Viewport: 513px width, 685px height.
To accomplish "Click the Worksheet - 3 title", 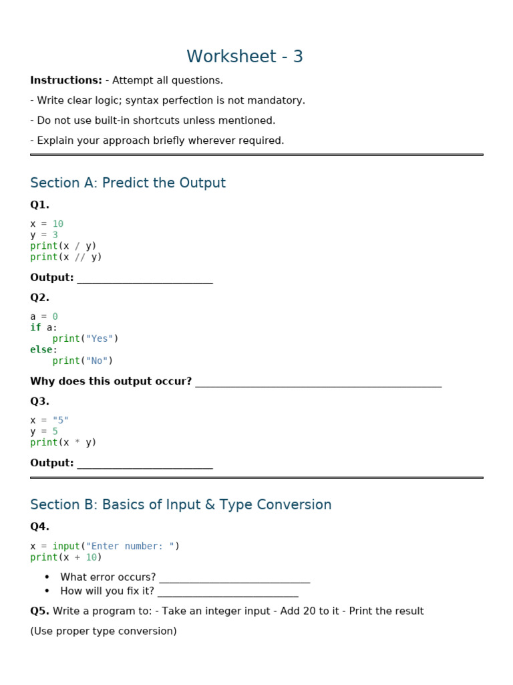I will (244, 56).
